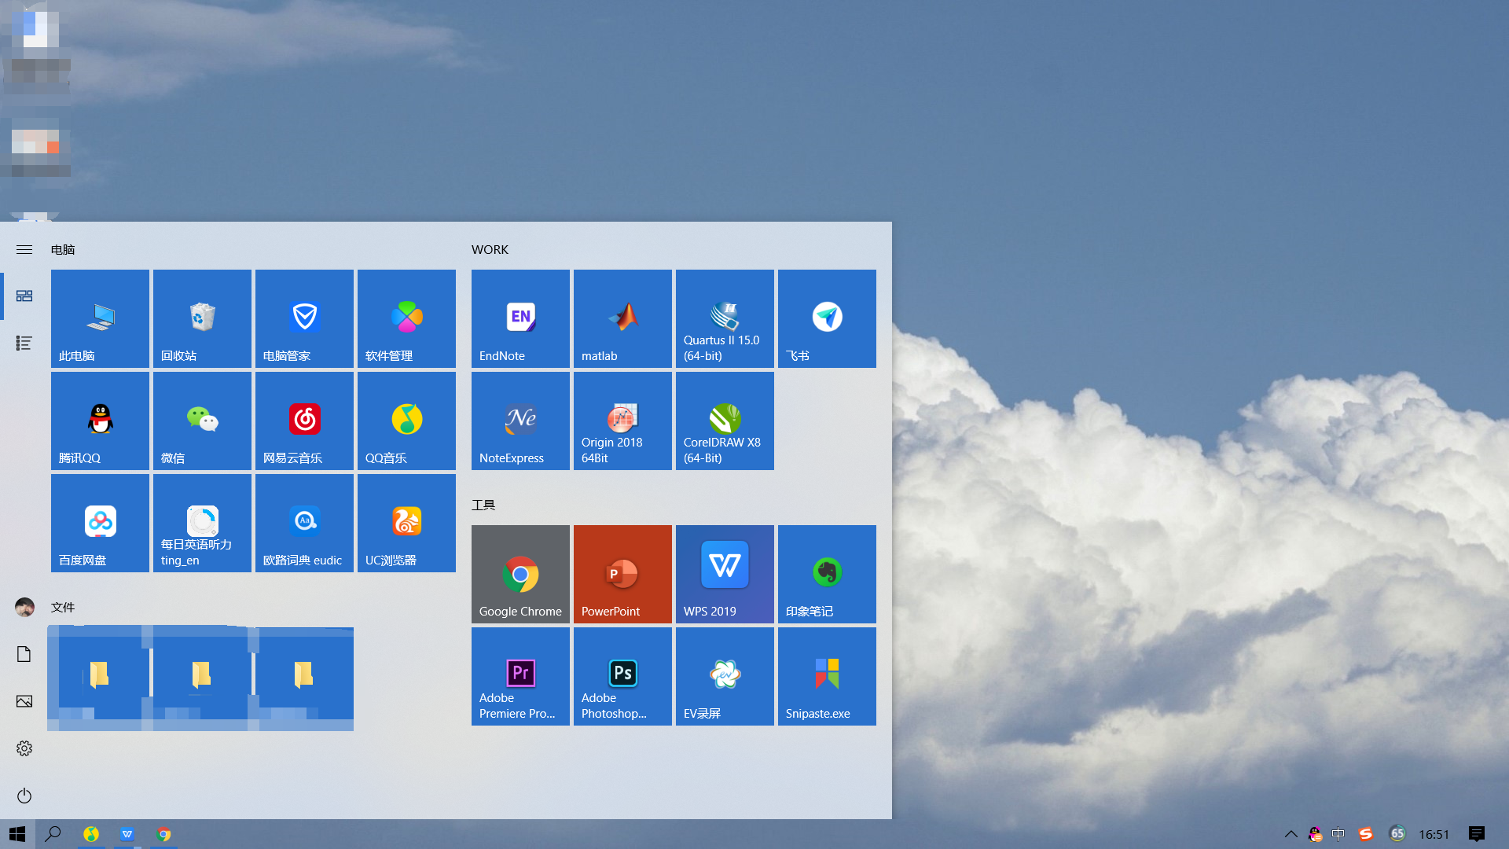1509x849 pixels.
Task: Switch to the all apps list view
Action: pyautogui.click(x=24, y=343)
